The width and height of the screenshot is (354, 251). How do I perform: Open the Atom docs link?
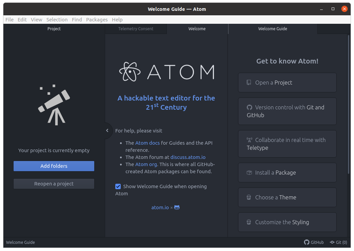click(147, 143)
